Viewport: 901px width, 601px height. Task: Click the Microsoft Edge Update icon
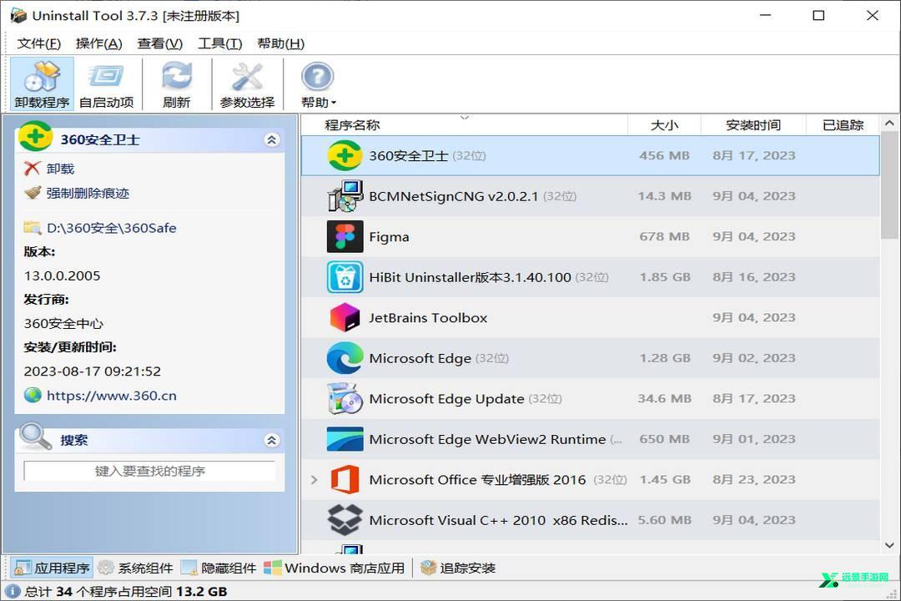click(345, 398)
